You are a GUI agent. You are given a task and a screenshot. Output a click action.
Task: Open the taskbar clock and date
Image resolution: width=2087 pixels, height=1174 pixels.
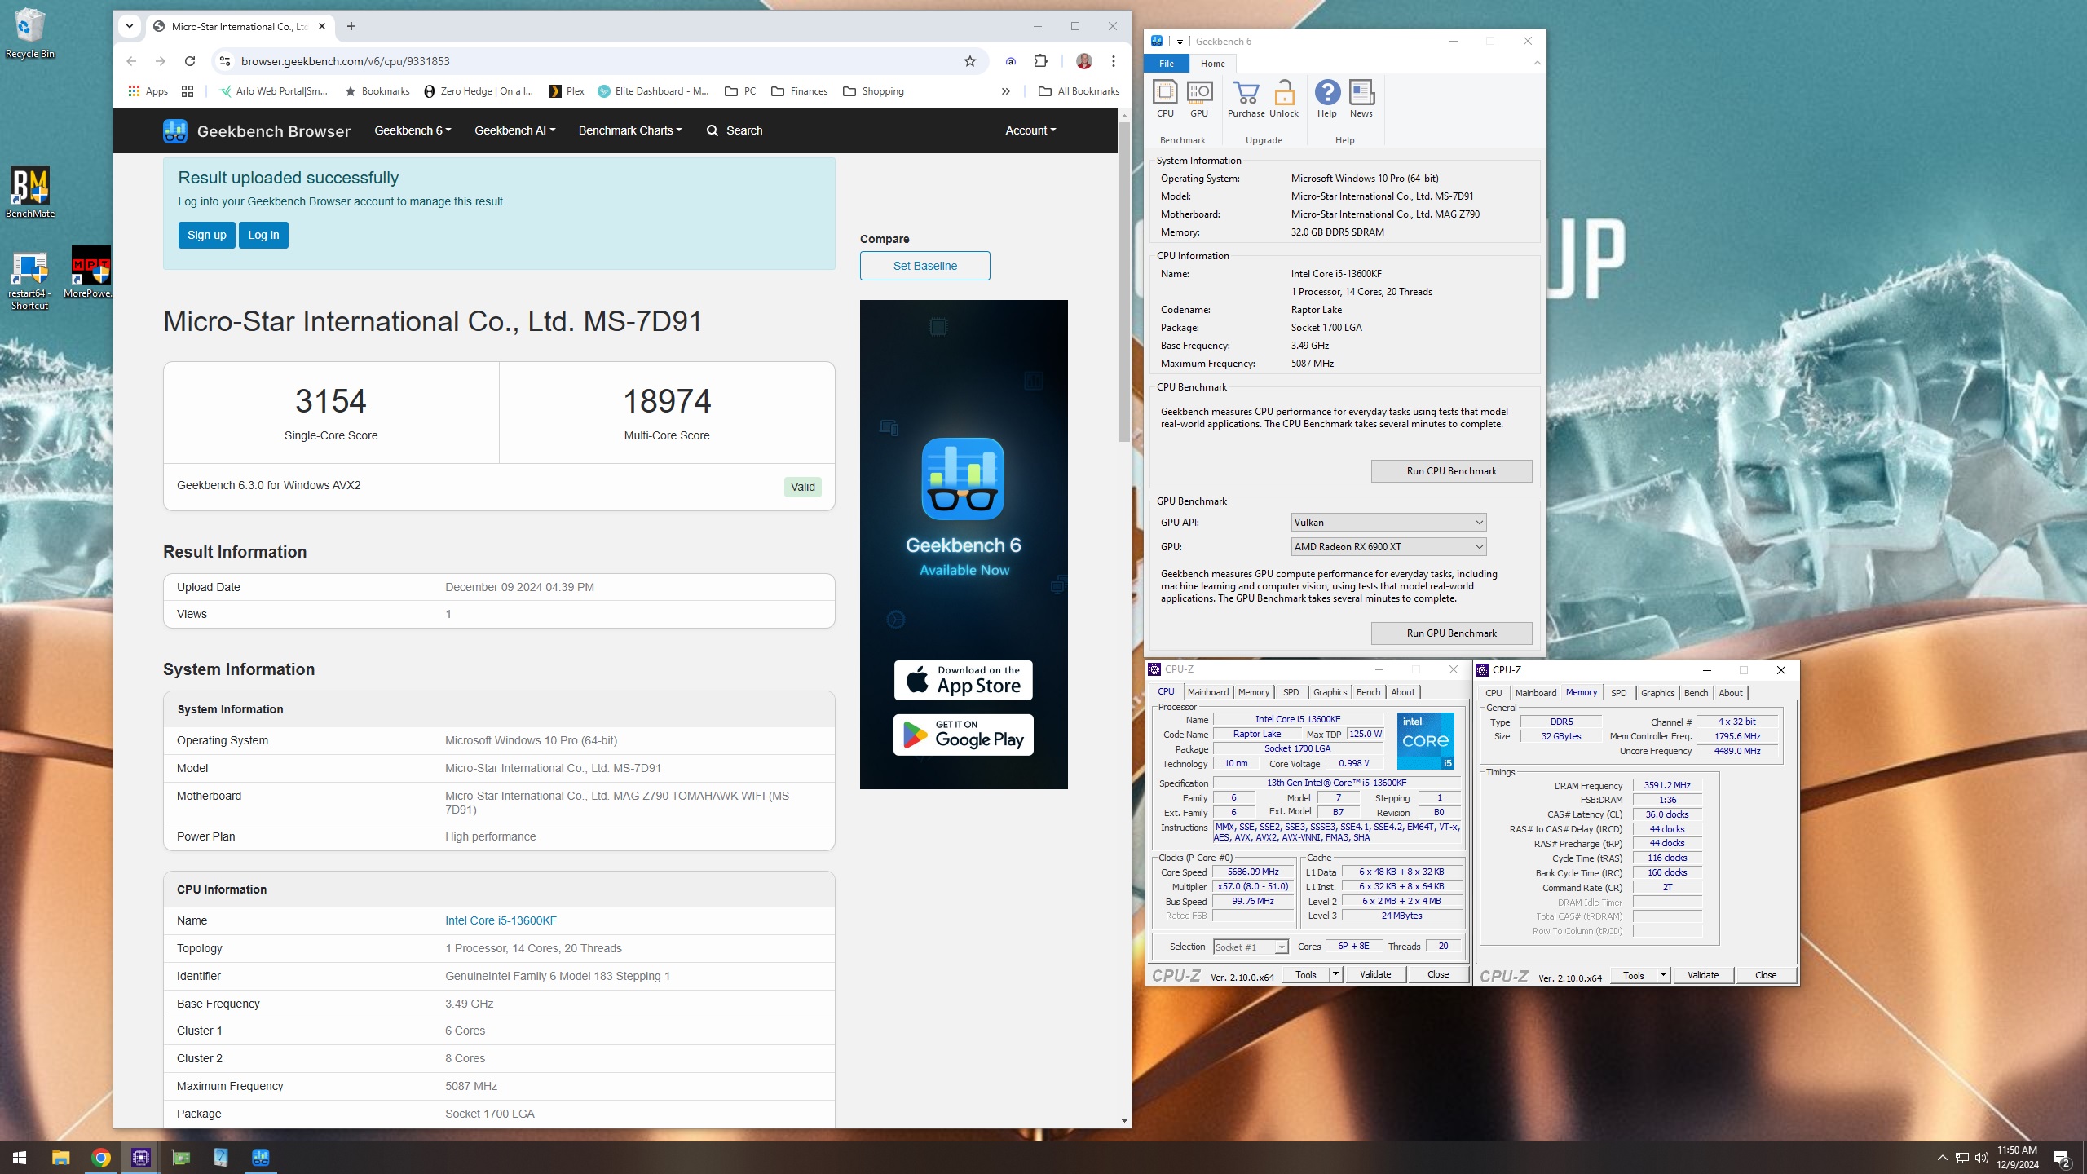[2017, 1158]
